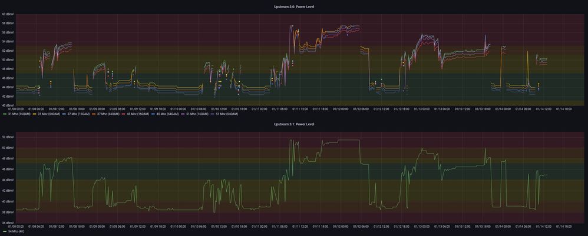Open the green color swatch of 31 Mhz (16QAM)

[x=5, y=114]
